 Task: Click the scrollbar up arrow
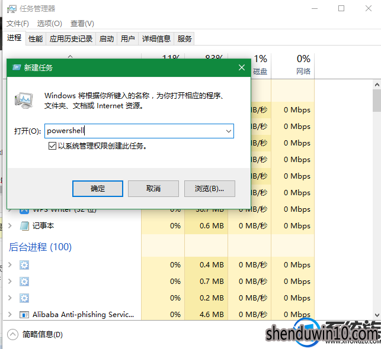coord(377,85)
